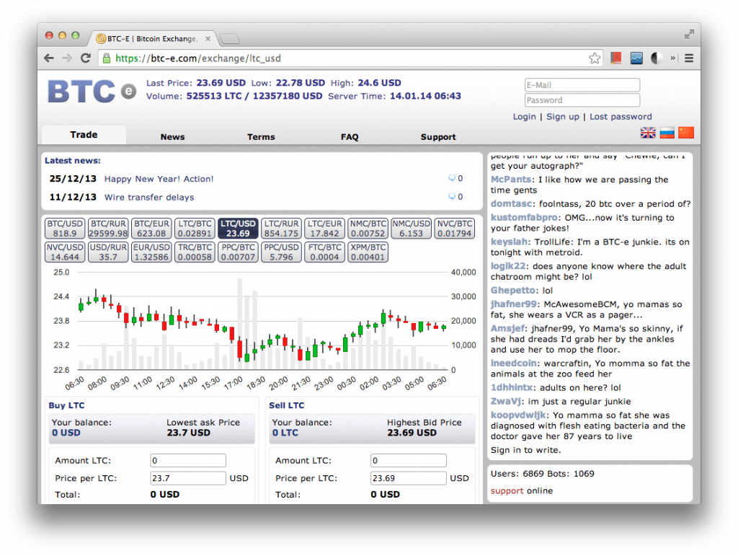Go forward with browser forward arrow
Viewport: 738px width, 556px height.
(x=67, y=58)
